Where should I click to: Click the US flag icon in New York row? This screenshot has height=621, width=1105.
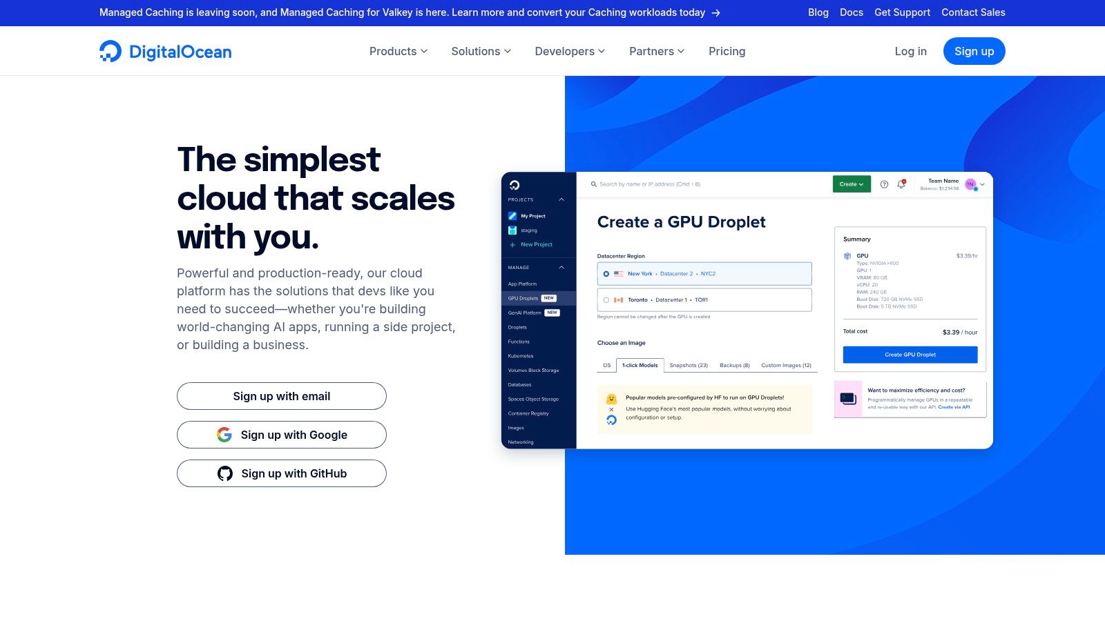coord(618,274)
